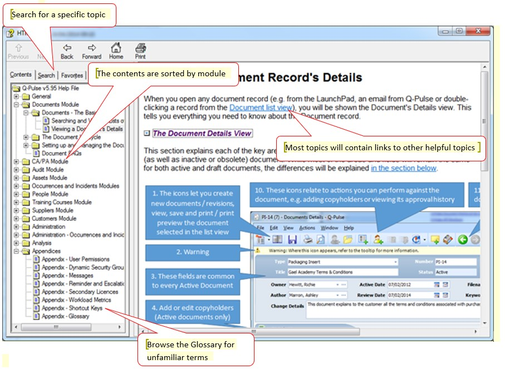Collapse The Document Details View section toggle
Image resolution: width=505 pixels, height=369 pixels.
(x=147, y=133)
